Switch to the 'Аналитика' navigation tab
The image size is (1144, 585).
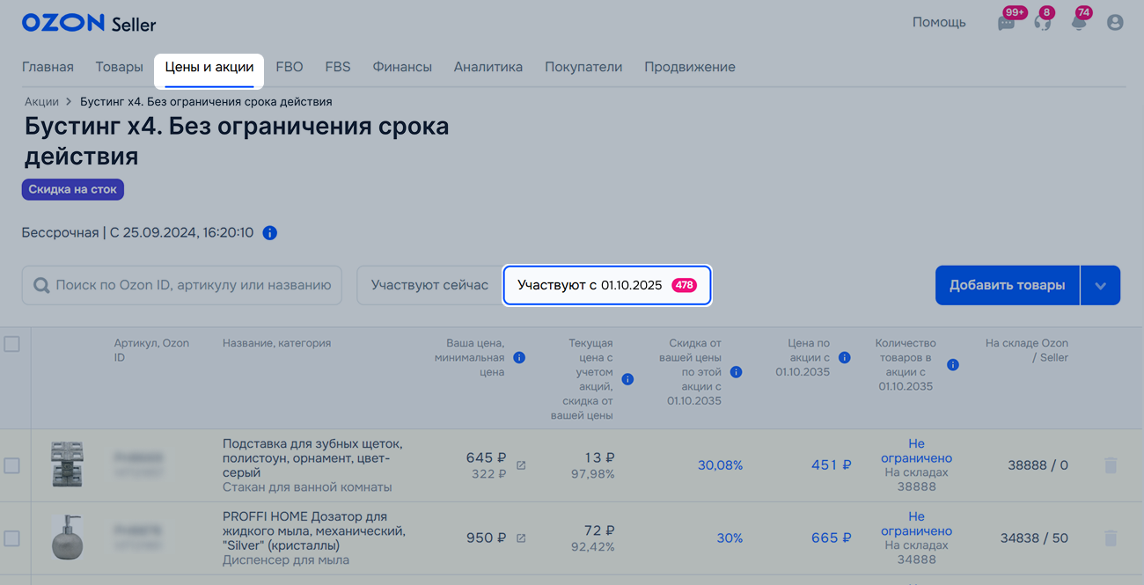coord(488,67)
